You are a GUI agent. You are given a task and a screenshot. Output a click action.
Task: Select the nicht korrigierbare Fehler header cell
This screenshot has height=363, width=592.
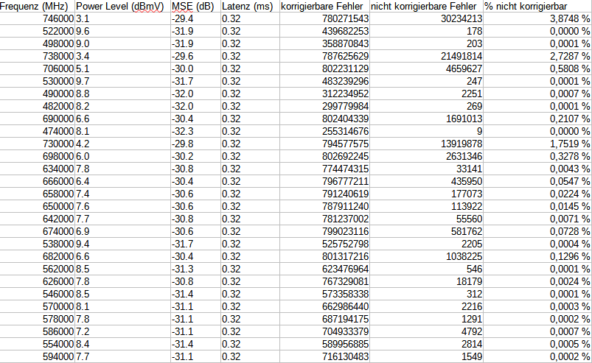(427, 7)
